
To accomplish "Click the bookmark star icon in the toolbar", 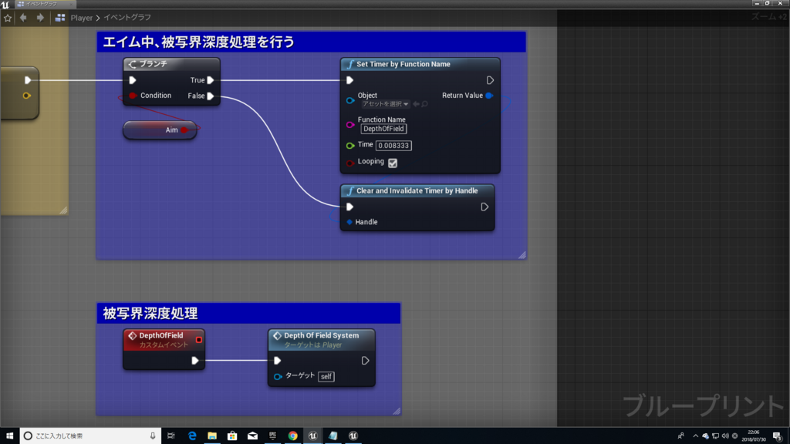I will click(x=8, y=18).
